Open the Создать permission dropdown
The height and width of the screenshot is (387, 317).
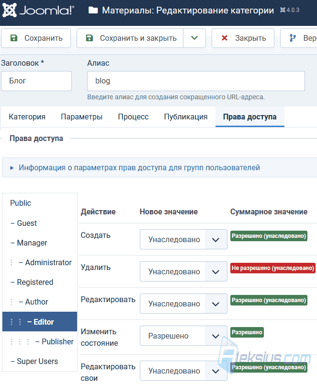pyautogui.click(x=183, y=239)
